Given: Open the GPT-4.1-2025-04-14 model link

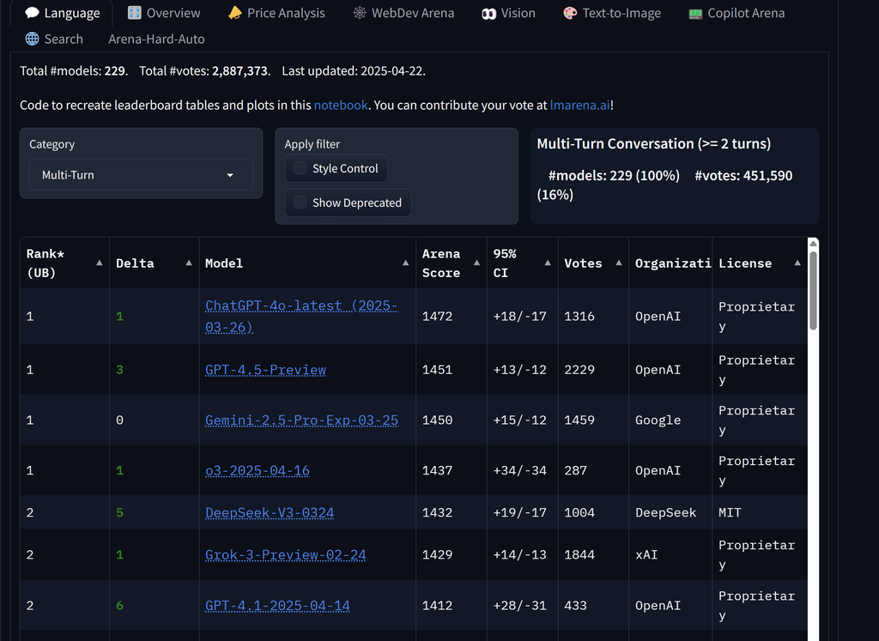Looking at the screenshot, I should tap(277, 606).
